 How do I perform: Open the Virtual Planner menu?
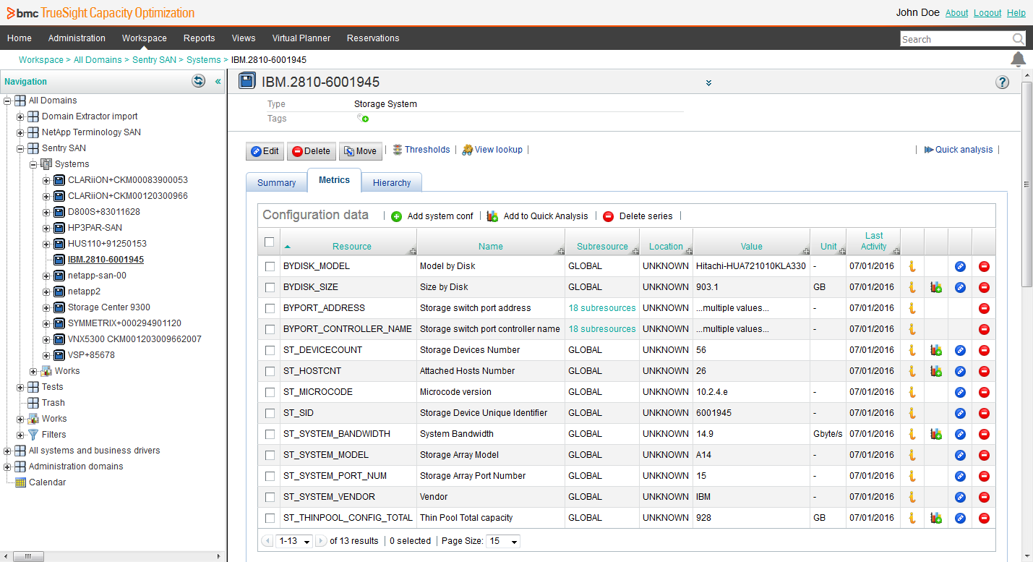pos(301,38)
